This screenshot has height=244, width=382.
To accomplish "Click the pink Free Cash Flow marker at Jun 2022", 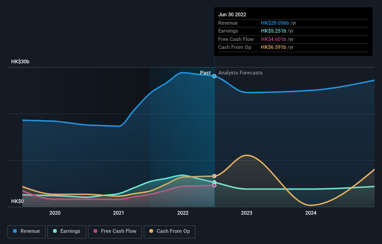I will [214, 185].
